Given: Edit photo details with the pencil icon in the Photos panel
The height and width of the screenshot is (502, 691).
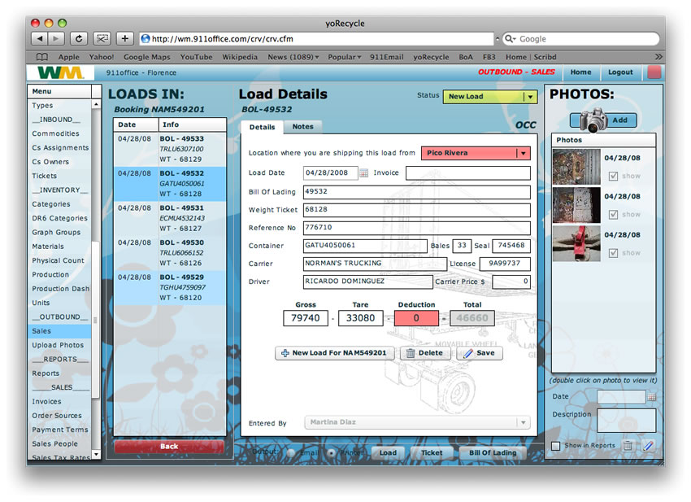Looking at the screenshot, I should pyautogui.click(x=648, y=446).
